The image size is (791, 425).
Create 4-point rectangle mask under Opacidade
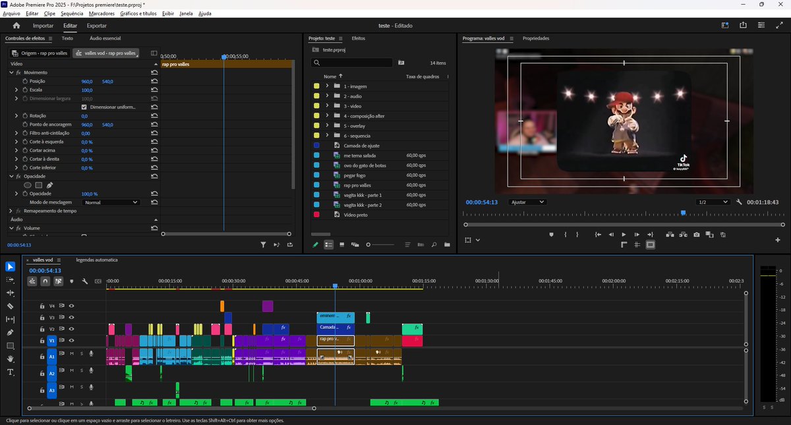pyautogui.click(x=38, y=185)
